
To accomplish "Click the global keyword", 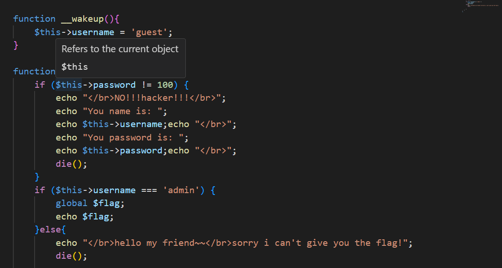I will click(x=72, y=203).
